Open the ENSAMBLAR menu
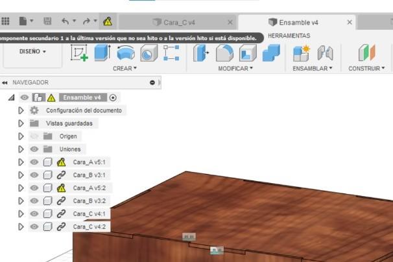The width and height of the screenshot is (393, 262). 313,69
